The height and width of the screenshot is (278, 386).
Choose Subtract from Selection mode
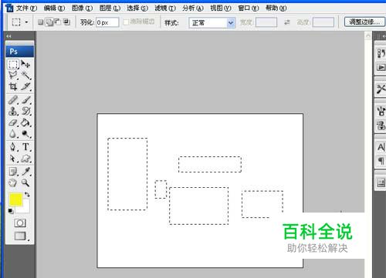coord(58,22)
